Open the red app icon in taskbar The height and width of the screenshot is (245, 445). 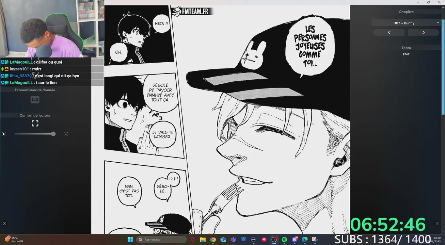point(264,240)
